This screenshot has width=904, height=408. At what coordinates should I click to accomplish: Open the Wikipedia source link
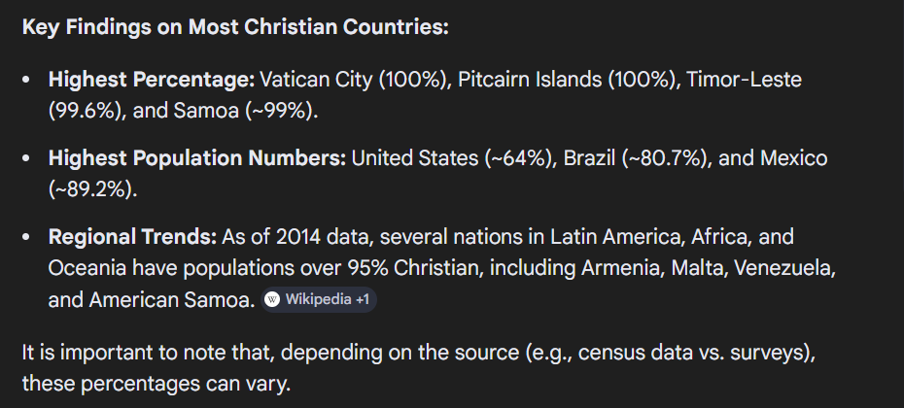coord(319,300)
